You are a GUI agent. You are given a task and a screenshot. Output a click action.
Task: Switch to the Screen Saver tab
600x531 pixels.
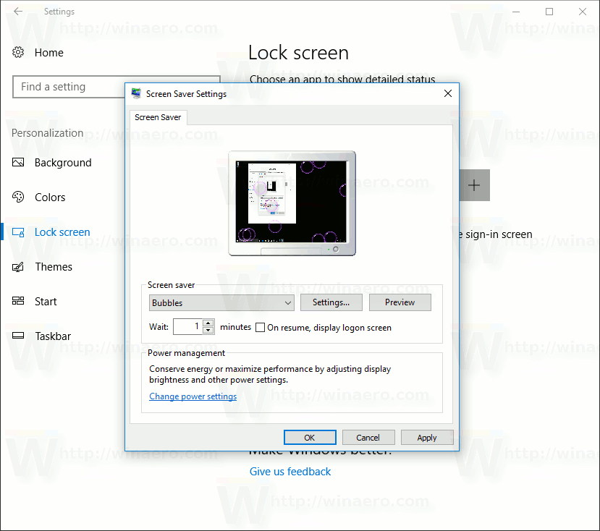coord(158,116)
